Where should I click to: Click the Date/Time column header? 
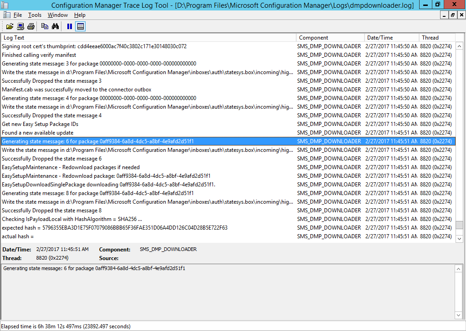pos(392,38)
